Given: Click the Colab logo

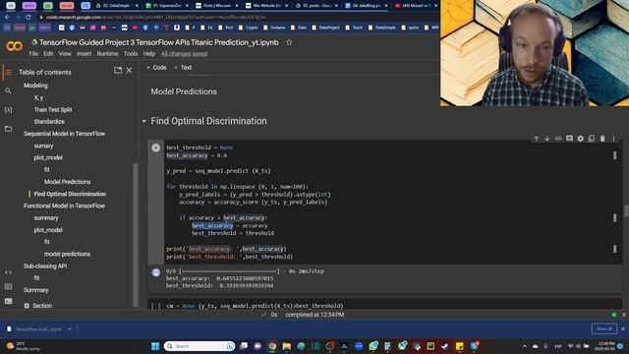Looking at the screenshot, I should click(x=14, y=46).
